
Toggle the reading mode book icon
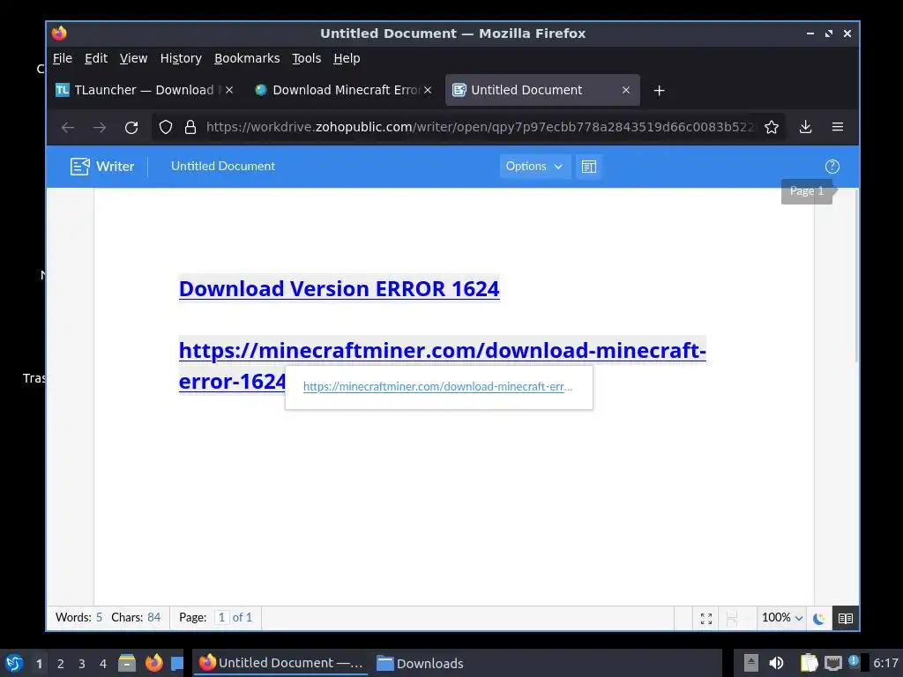point(846,618)
